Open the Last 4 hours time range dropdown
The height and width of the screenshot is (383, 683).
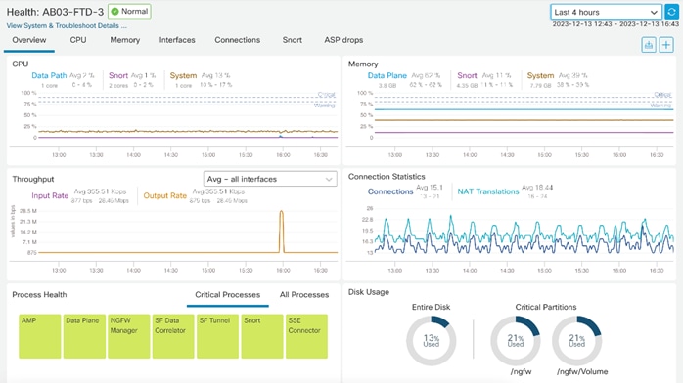point(606,12)
